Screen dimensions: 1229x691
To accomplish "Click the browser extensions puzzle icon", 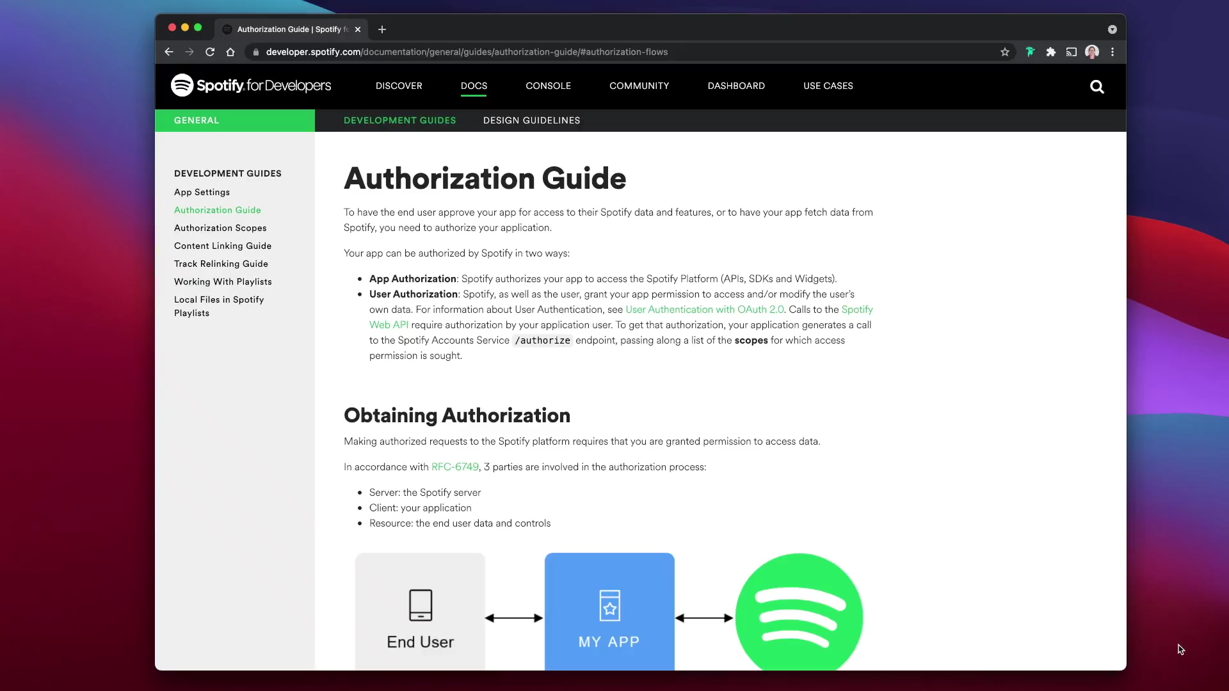I will pyautogui.click(x=1050, y=52).
